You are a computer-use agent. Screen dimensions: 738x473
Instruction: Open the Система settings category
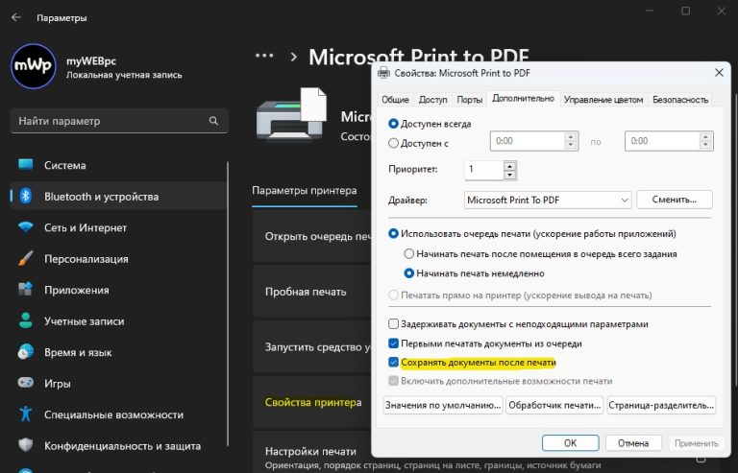pos(118,165)
